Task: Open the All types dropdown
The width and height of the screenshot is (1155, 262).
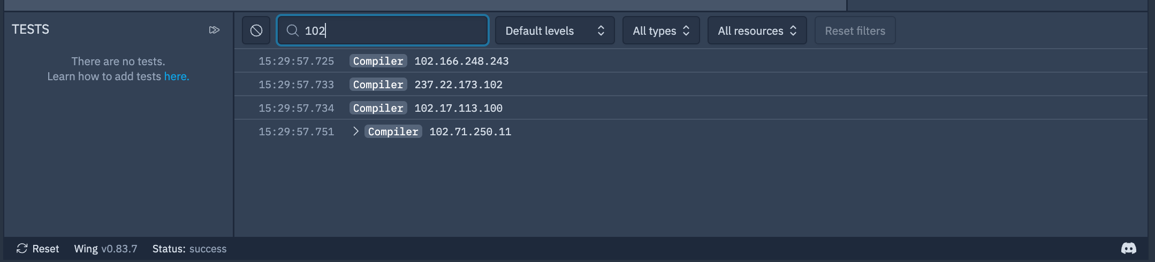Action: pos(660,30)
